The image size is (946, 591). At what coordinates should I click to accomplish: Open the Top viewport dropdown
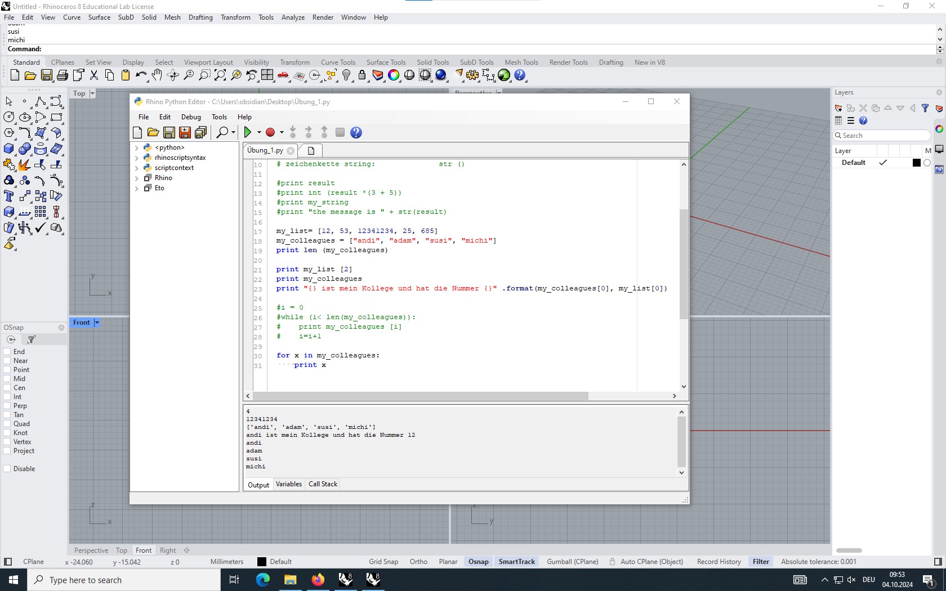92,93
